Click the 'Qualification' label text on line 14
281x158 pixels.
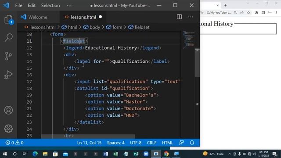click(x=130, y=61)
